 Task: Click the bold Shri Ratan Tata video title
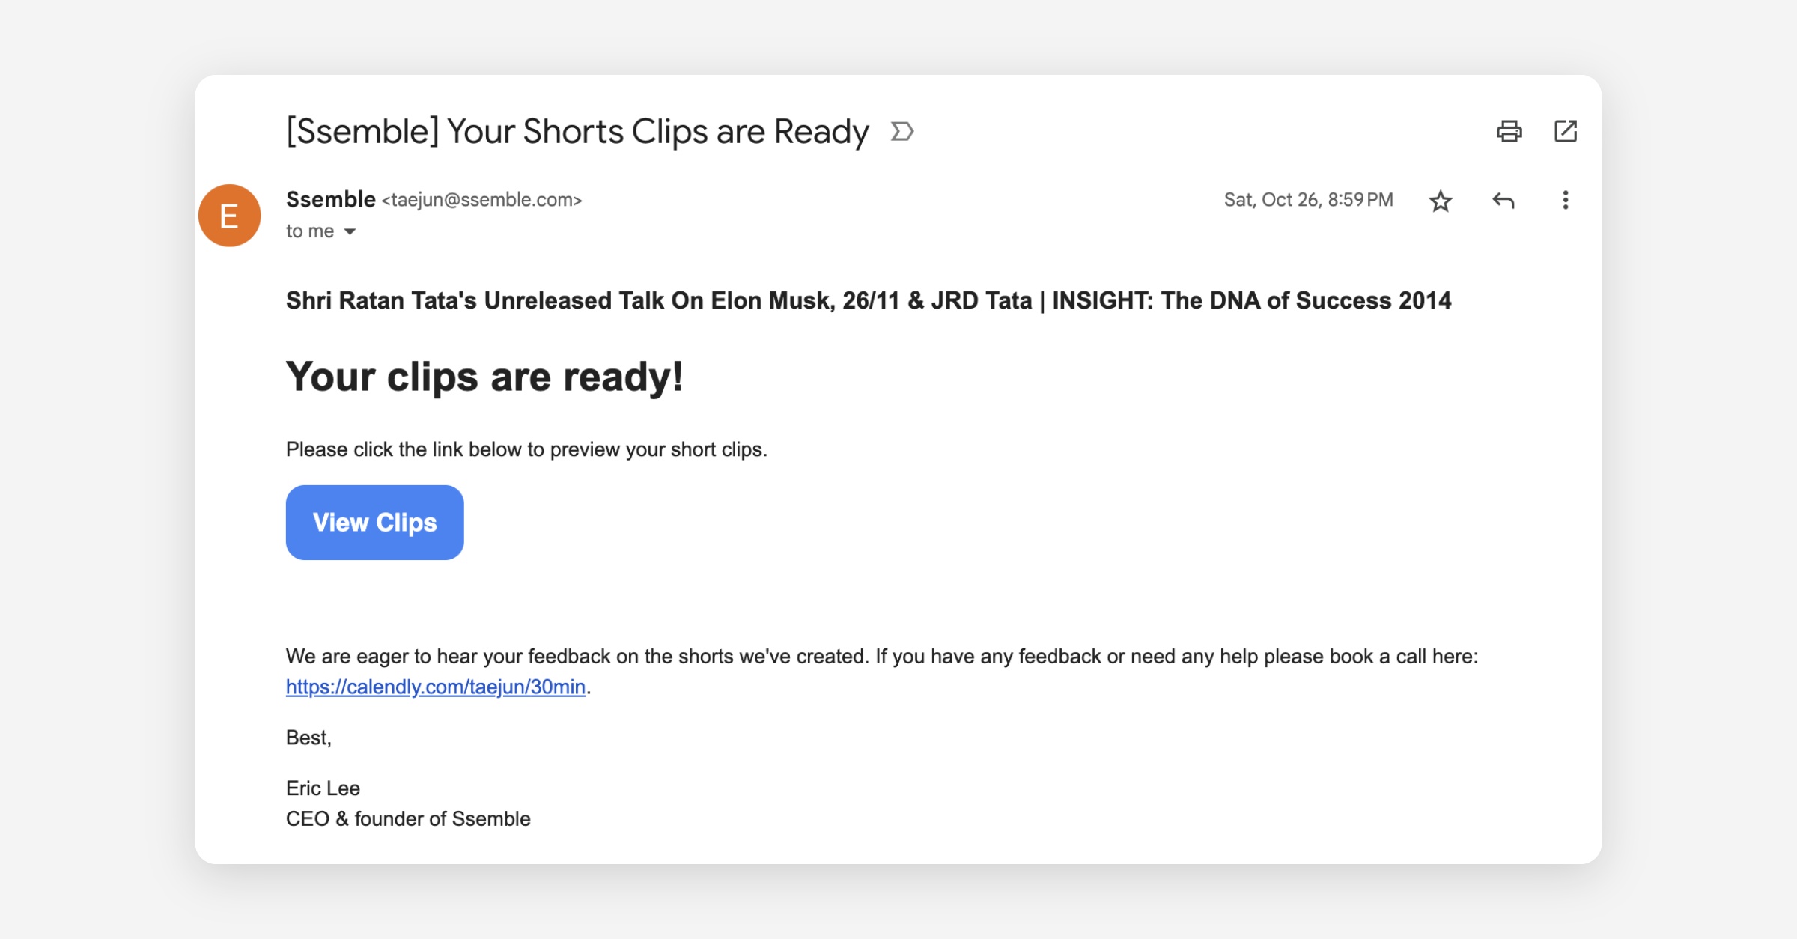869,300
